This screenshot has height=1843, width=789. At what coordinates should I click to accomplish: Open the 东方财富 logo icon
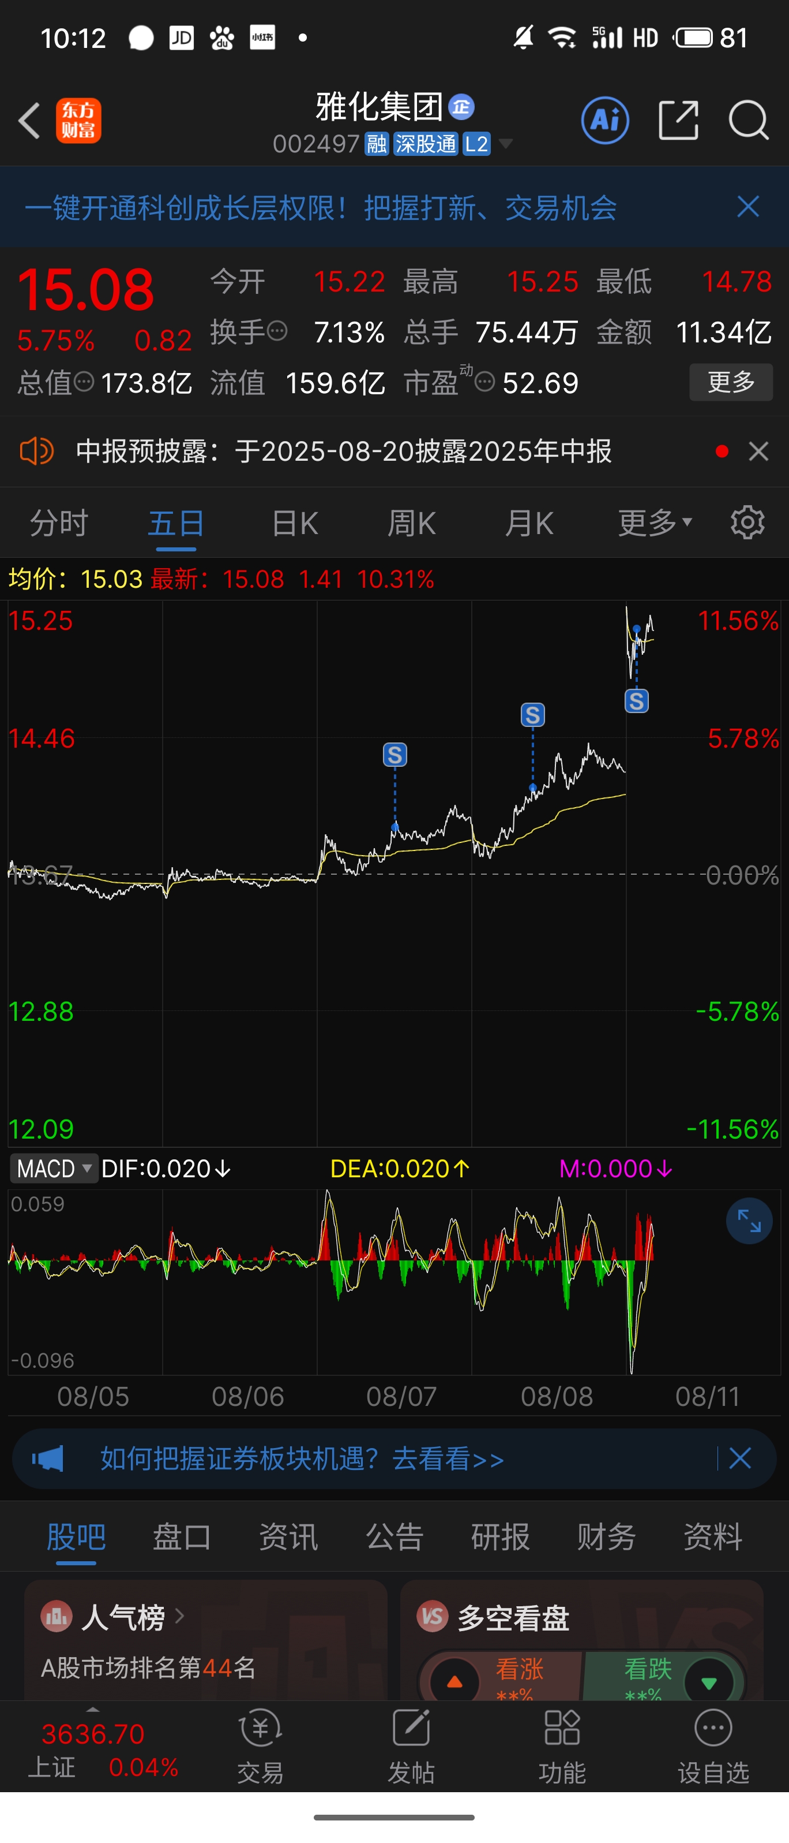tap(78, 120)
